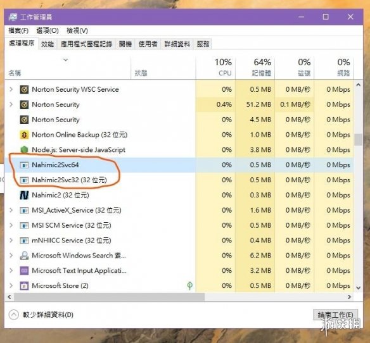
Task: Expand the Microsoft Text Input Application row
Action: [x=11, y=270]
